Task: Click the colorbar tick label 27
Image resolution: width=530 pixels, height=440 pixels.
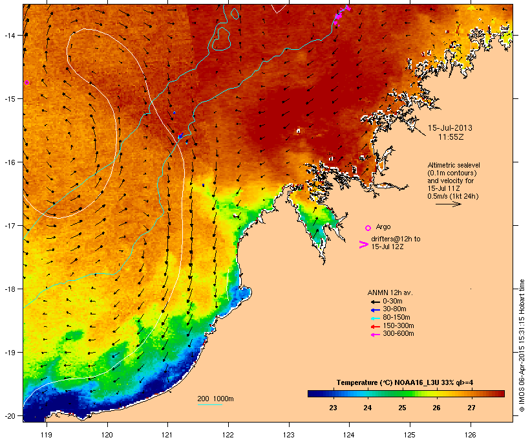Action: coord(471,408)
